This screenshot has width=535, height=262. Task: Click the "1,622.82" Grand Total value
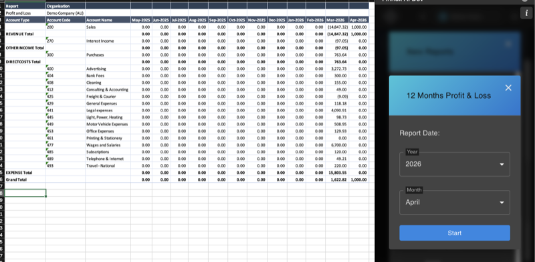click(x=337, y=179)
